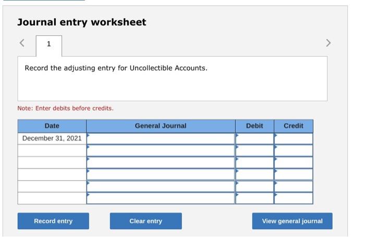Click the General Journal column header
The image size is (365, 237).
coord(161,126)
